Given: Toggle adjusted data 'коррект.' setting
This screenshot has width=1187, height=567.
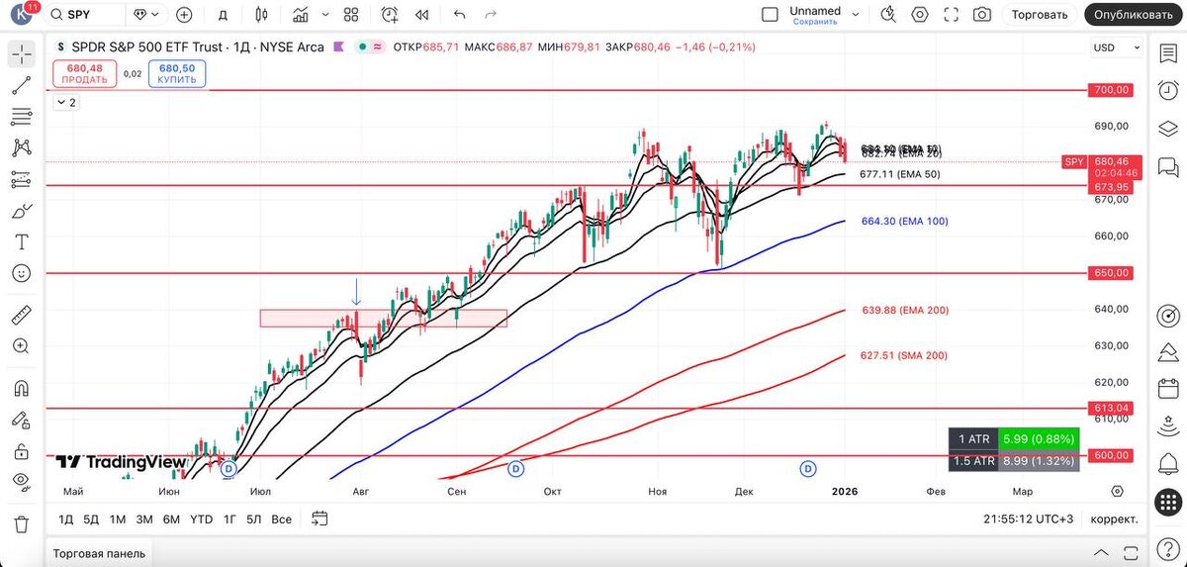Looking at the screenshot, I should point(1114,519).
